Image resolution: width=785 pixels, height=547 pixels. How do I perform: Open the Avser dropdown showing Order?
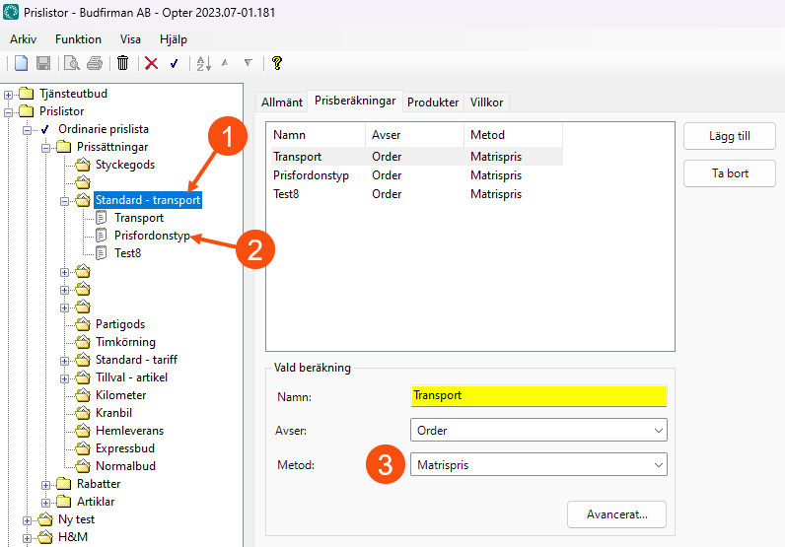point(538,430)
